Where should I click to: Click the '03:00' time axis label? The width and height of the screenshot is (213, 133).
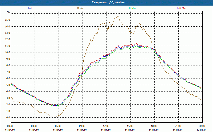coord(35,126)
